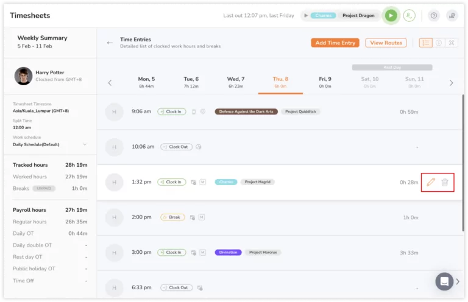Open the chat support bubble icon
The height and width of the screenshot is (302, 468).
(444, 281)
